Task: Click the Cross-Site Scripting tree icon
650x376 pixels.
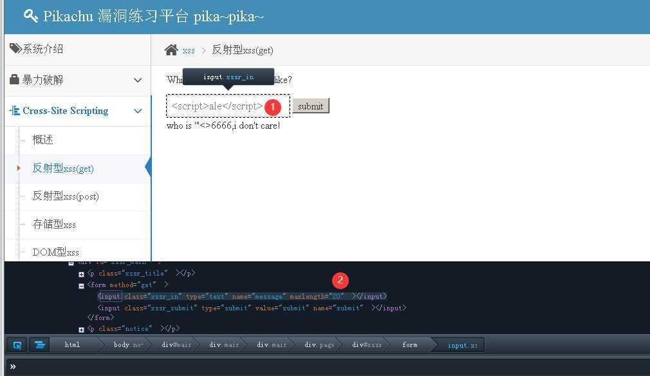Action: coord(15,111)
